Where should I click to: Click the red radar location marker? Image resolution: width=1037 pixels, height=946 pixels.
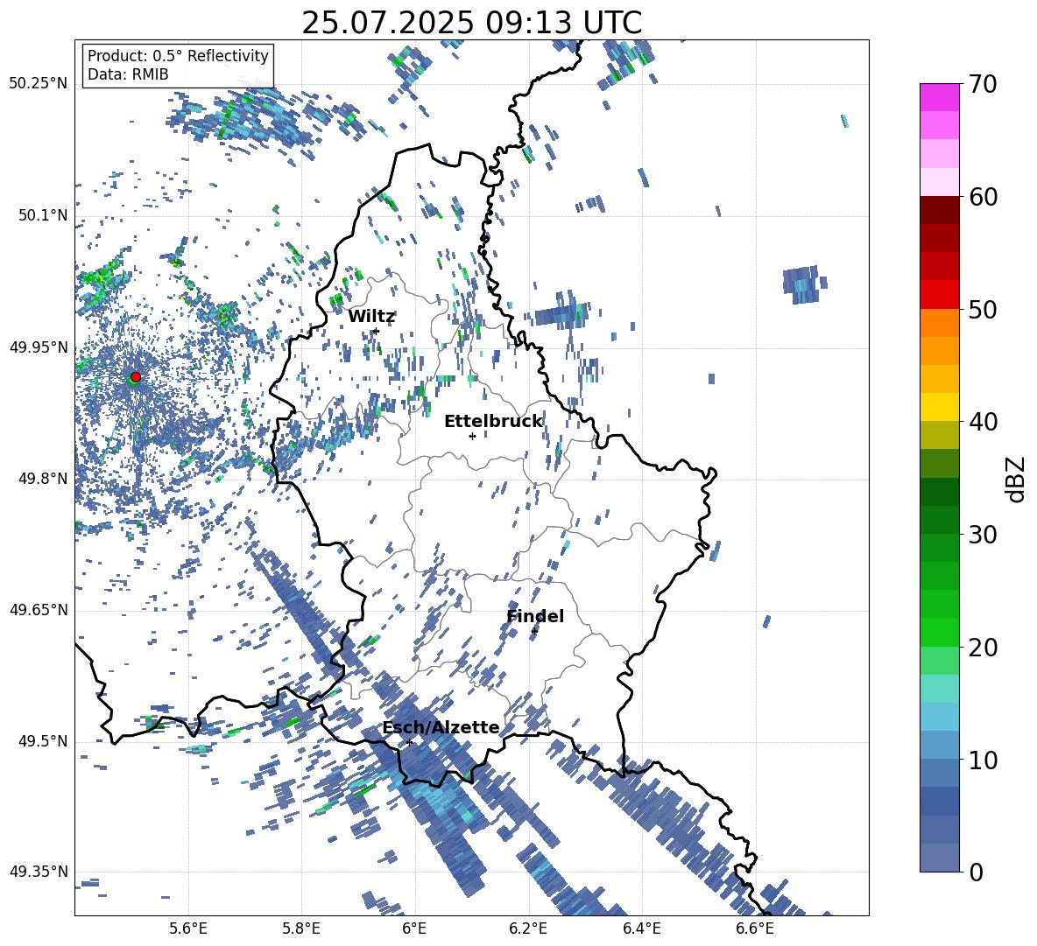136,377
